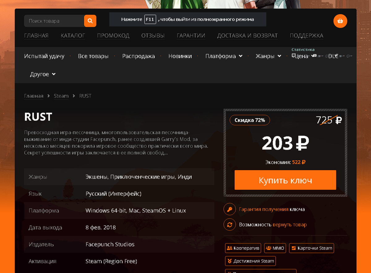The height and width of the screenshot is (273, 371).
Task: Click the refresh-arrows return icon
Action: tap(230, 225)
